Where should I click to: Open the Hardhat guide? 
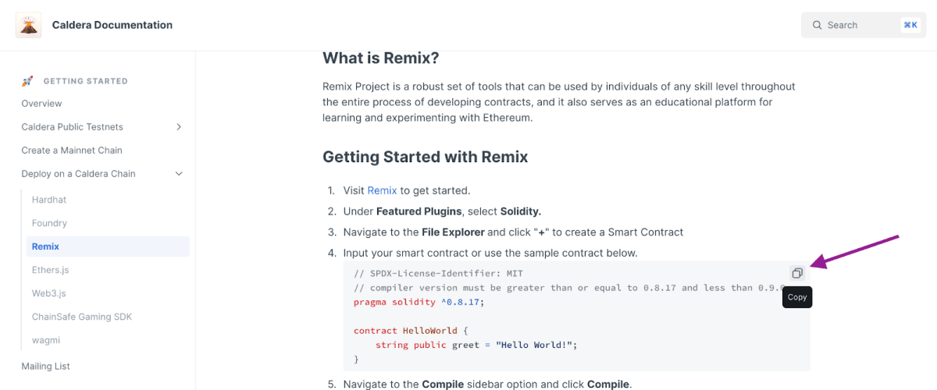pyautogui.click(x=49, y=200)
